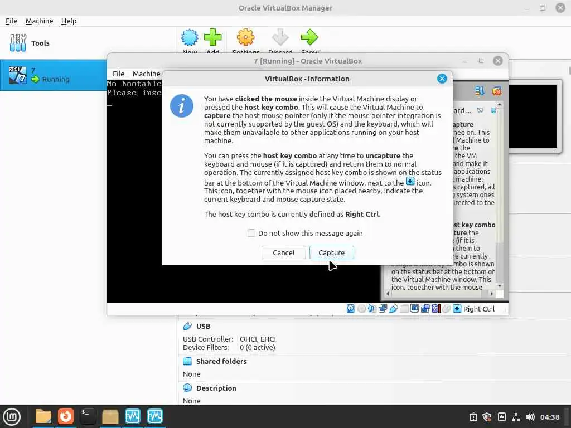Click notification panel scroll-right arrow
The image size is (571, 428).
coord(492,293)
